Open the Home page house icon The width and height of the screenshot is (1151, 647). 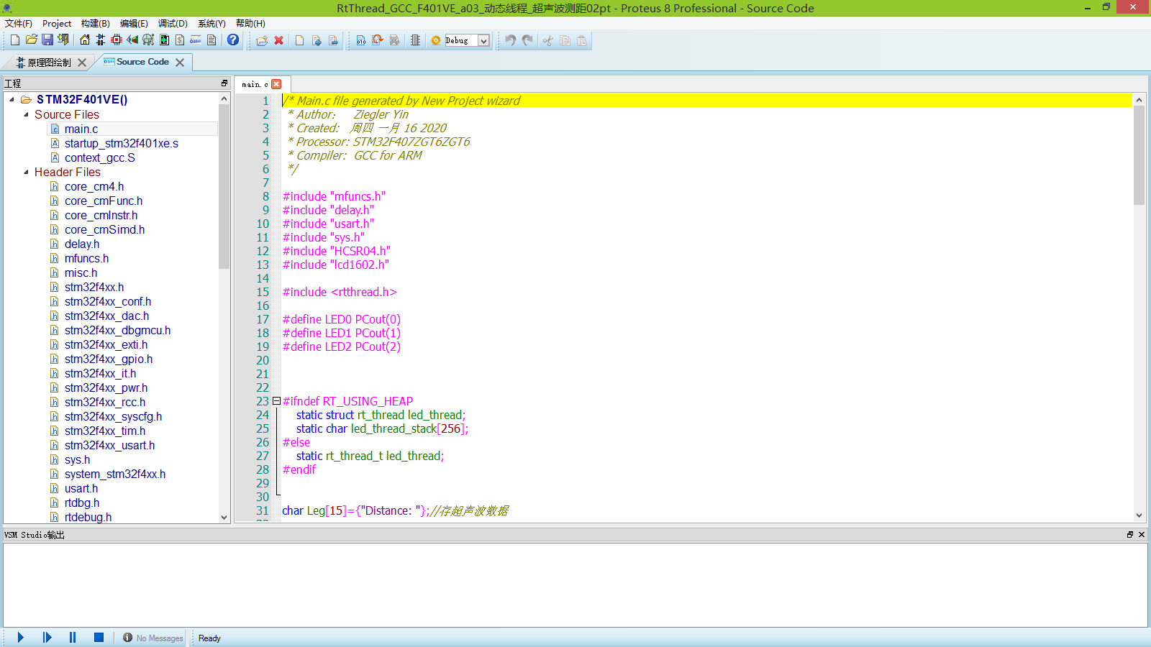(85, 40)
